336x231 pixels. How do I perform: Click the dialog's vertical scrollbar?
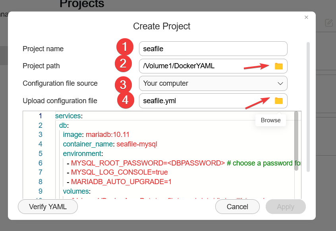307,107
